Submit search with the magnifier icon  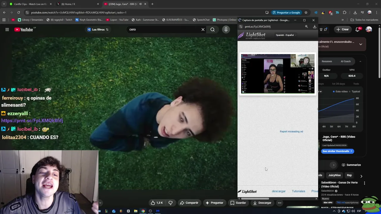pos(213,29)
